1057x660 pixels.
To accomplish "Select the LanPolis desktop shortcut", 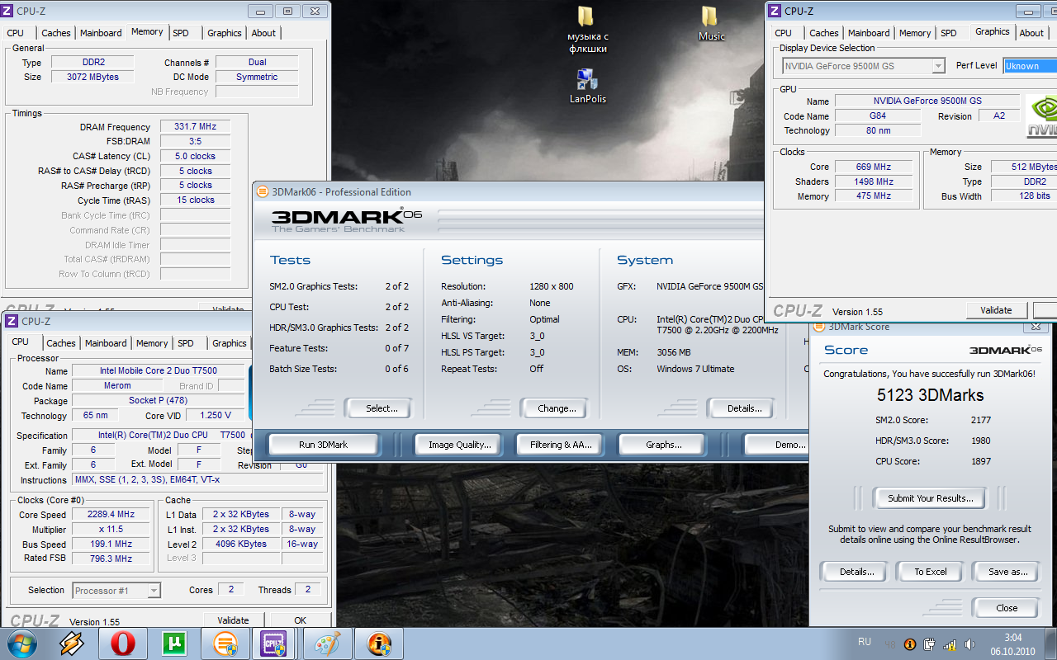I will (587, 86).
